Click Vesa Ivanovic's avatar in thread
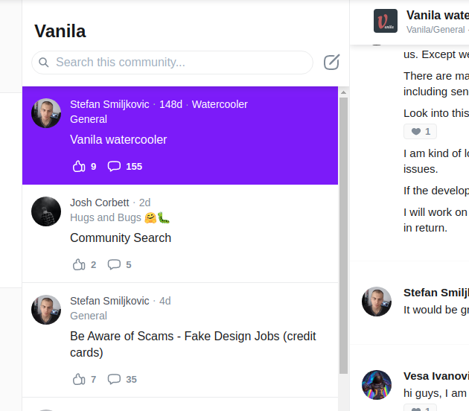This screenshot has width=469, height=411. [x=377, y=384]
